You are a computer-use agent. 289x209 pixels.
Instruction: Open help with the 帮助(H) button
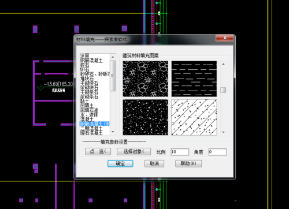[188, 163]
